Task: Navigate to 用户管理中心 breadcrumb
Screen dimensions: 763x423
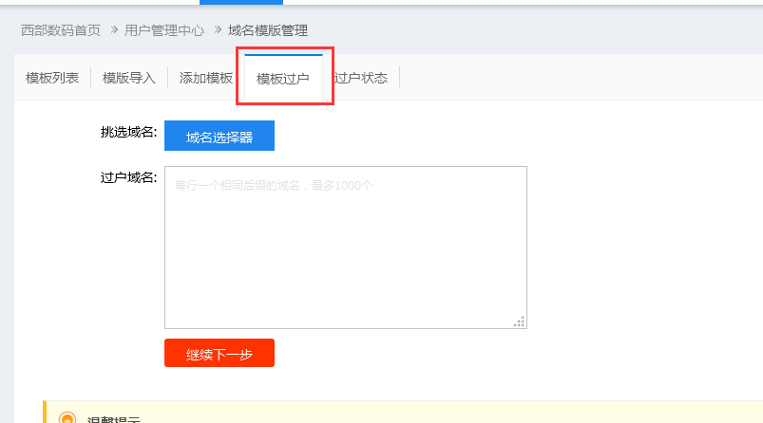Action: [164, 30]
